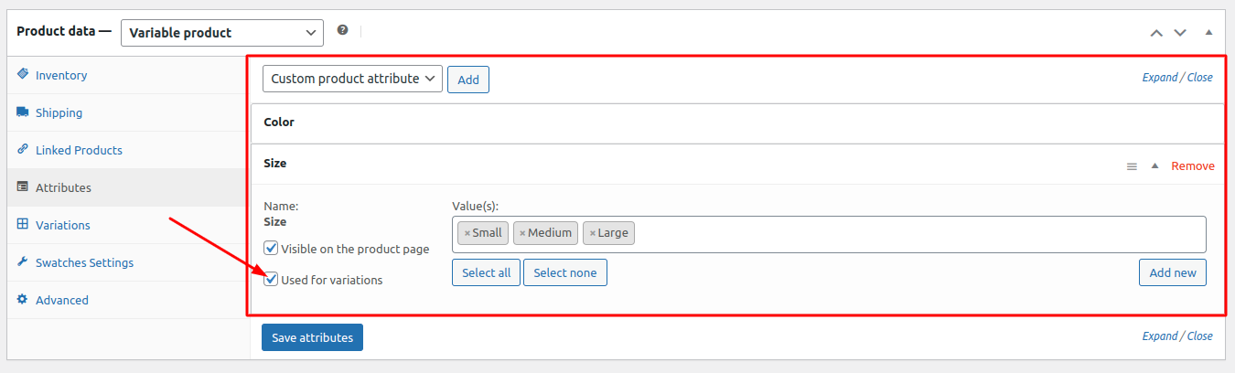This screenshot has height=373, width=1235.
Task: Toggle Visible on the product page checkbox
Action: coord(271,248)
